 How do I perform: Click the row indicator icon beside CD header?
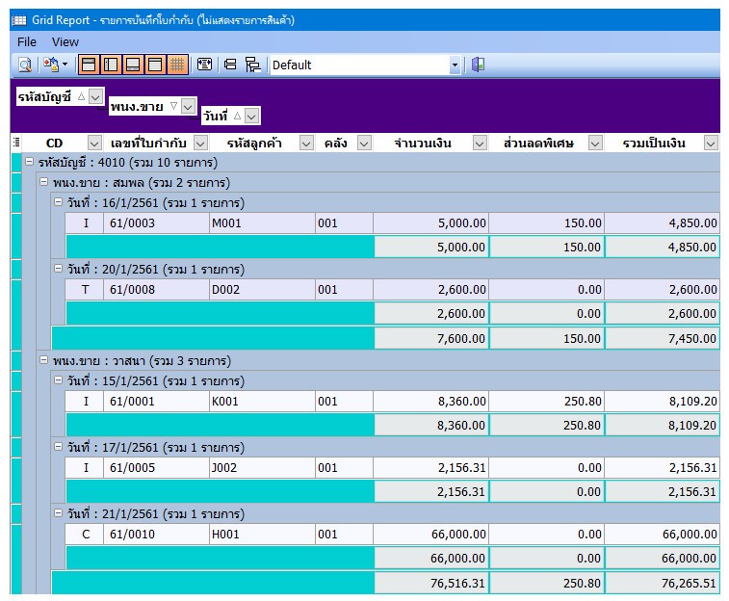[16, 143]
